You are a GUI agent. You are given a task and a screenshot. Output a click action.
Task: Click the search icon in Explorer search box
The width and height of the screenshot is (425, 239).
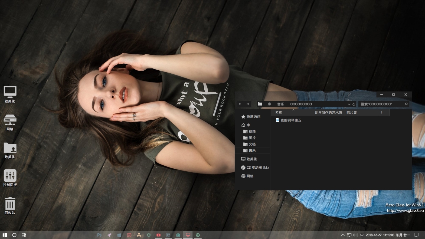406,104
